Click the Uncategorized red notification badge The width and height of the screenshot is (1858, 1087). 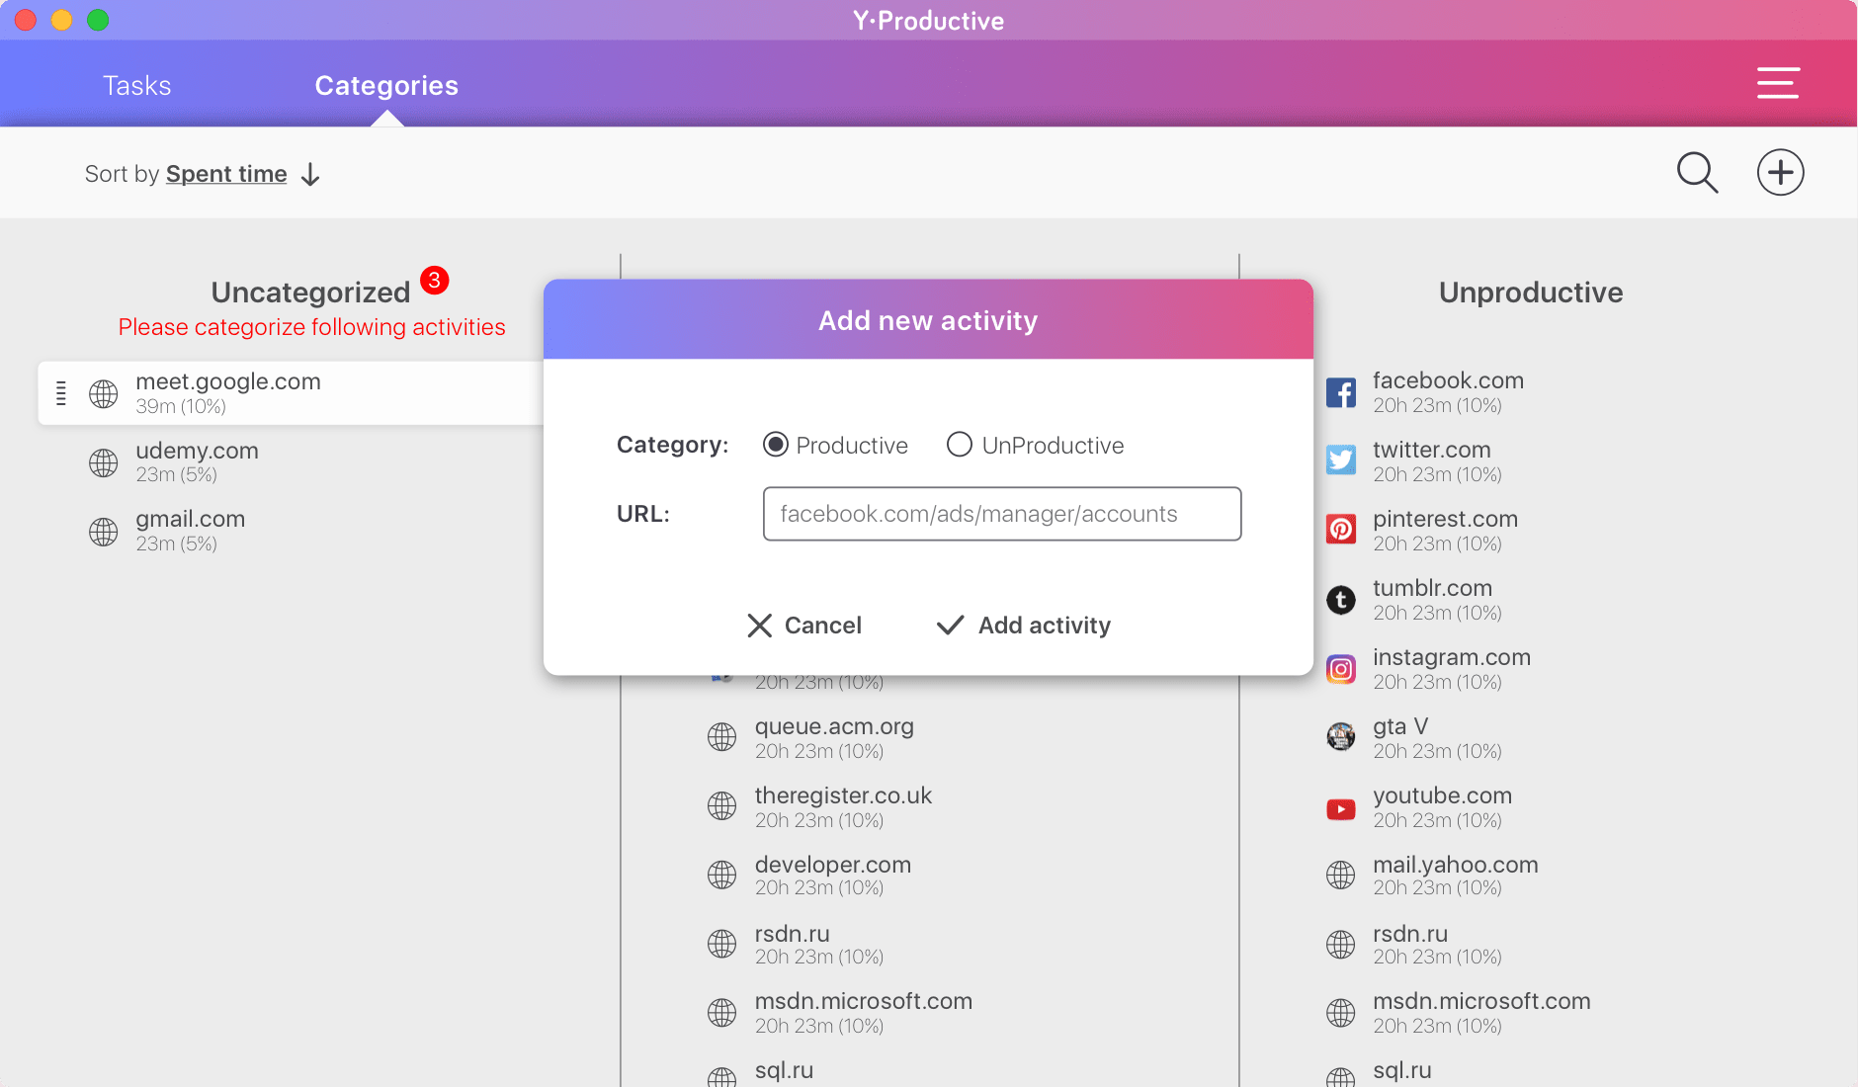pos(434,281)
